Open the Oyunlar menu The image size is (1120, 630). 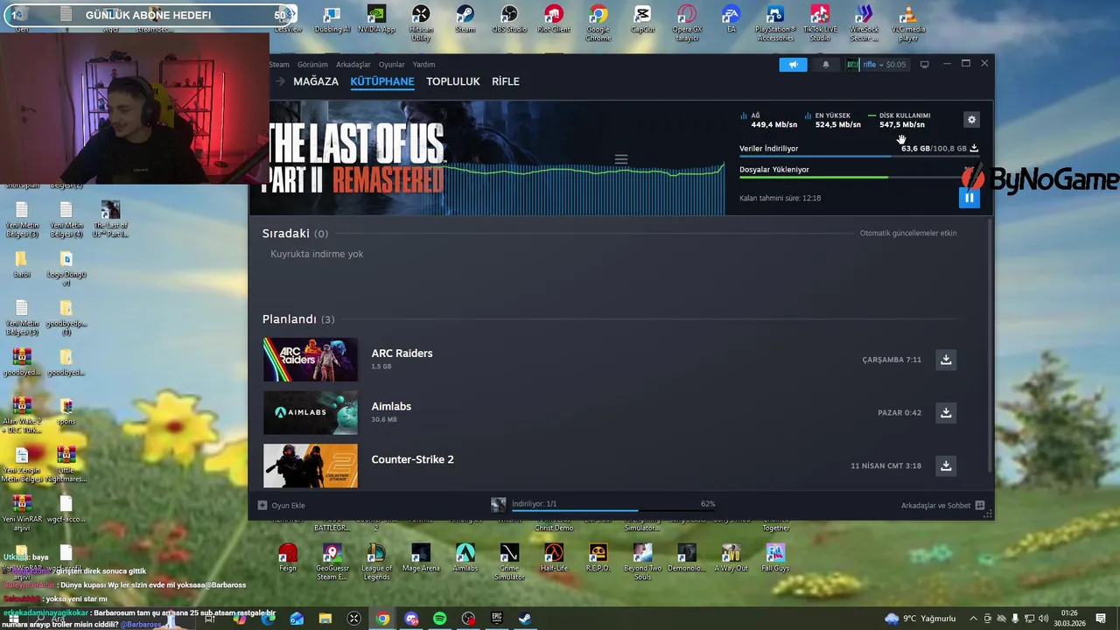(x=391, y=64)
